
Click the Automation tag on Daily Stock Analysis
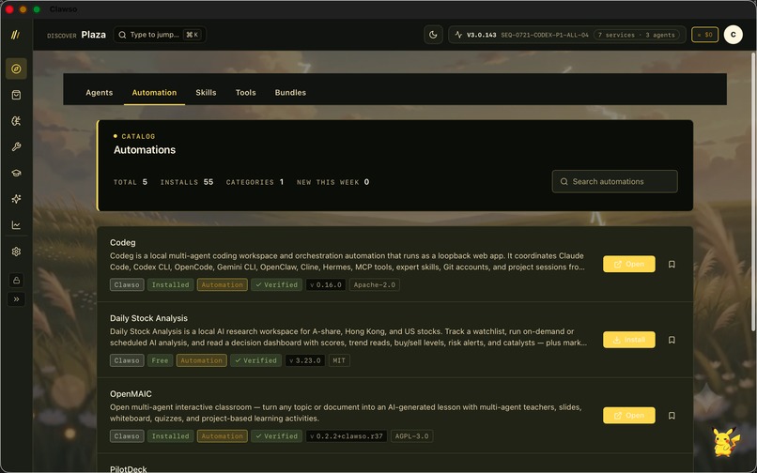tap(201, 360)
